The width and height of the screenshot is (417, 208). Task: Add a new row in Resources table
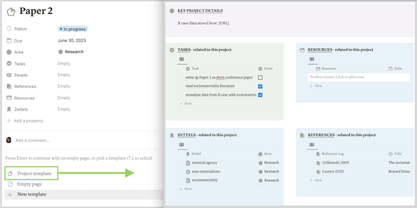[318, 86]
